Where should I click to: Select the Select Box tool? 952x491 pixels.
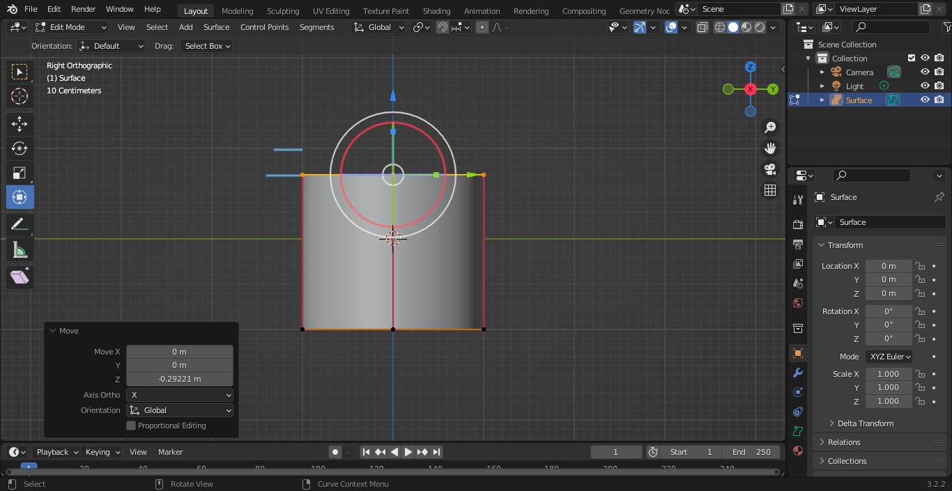pyautogui.click(x=20, y=72)
